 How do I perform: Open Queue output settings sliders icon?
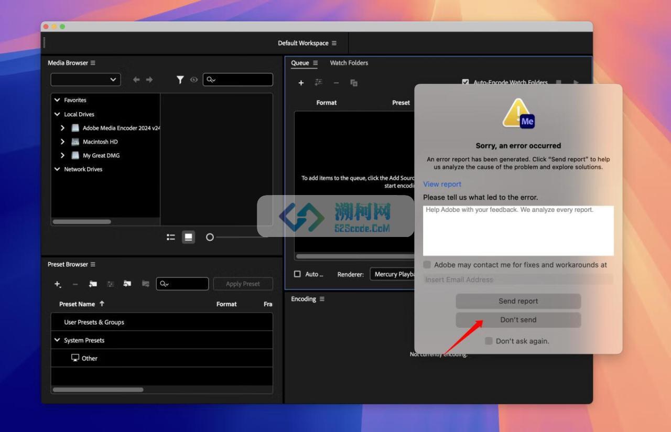pos(318,82)
